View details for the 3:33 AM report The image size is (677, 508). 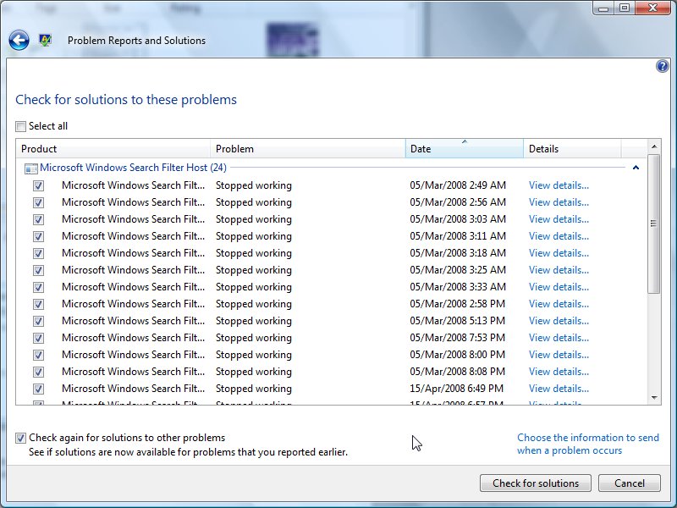click(x=559, y=287)
